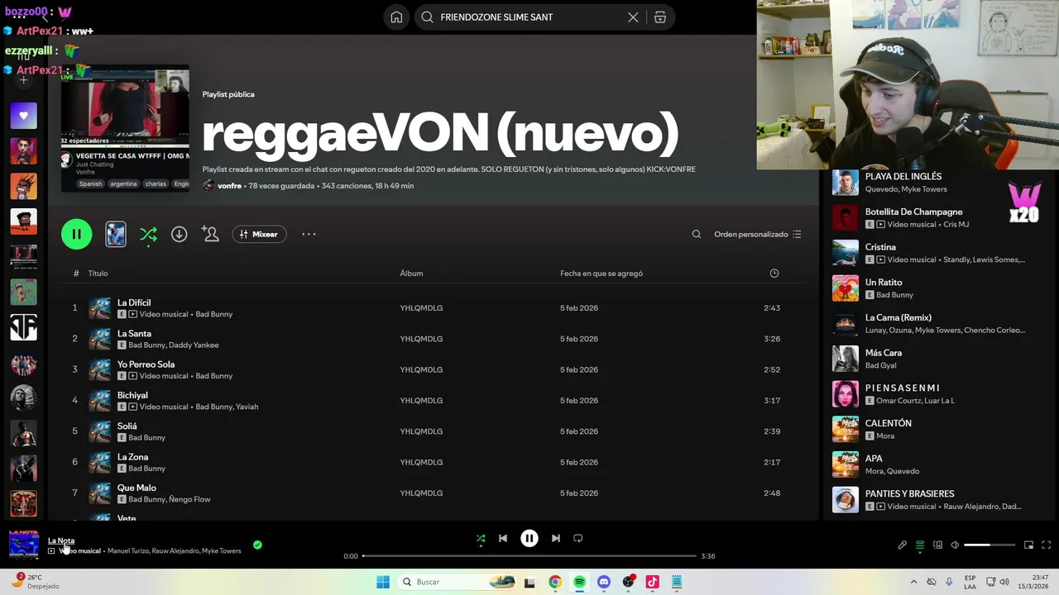
Task: Open the Browse icon beside the search bar
Action: (660, 17)
